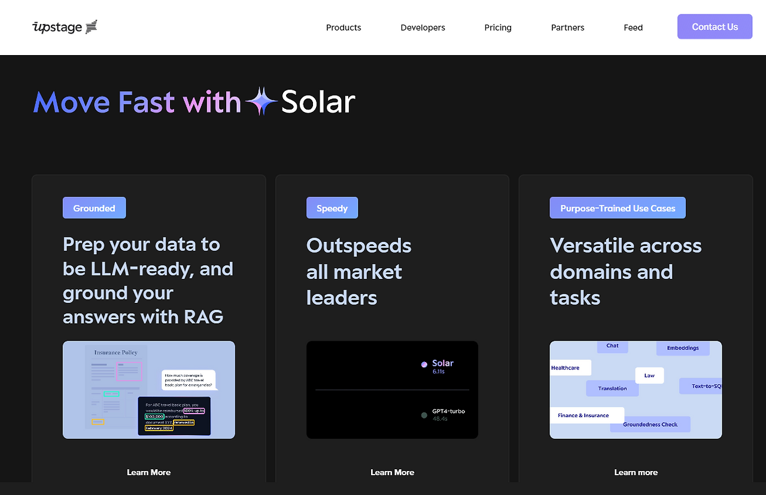Click the 'Versatile across domains and tasks' heading

pos(626,271)
